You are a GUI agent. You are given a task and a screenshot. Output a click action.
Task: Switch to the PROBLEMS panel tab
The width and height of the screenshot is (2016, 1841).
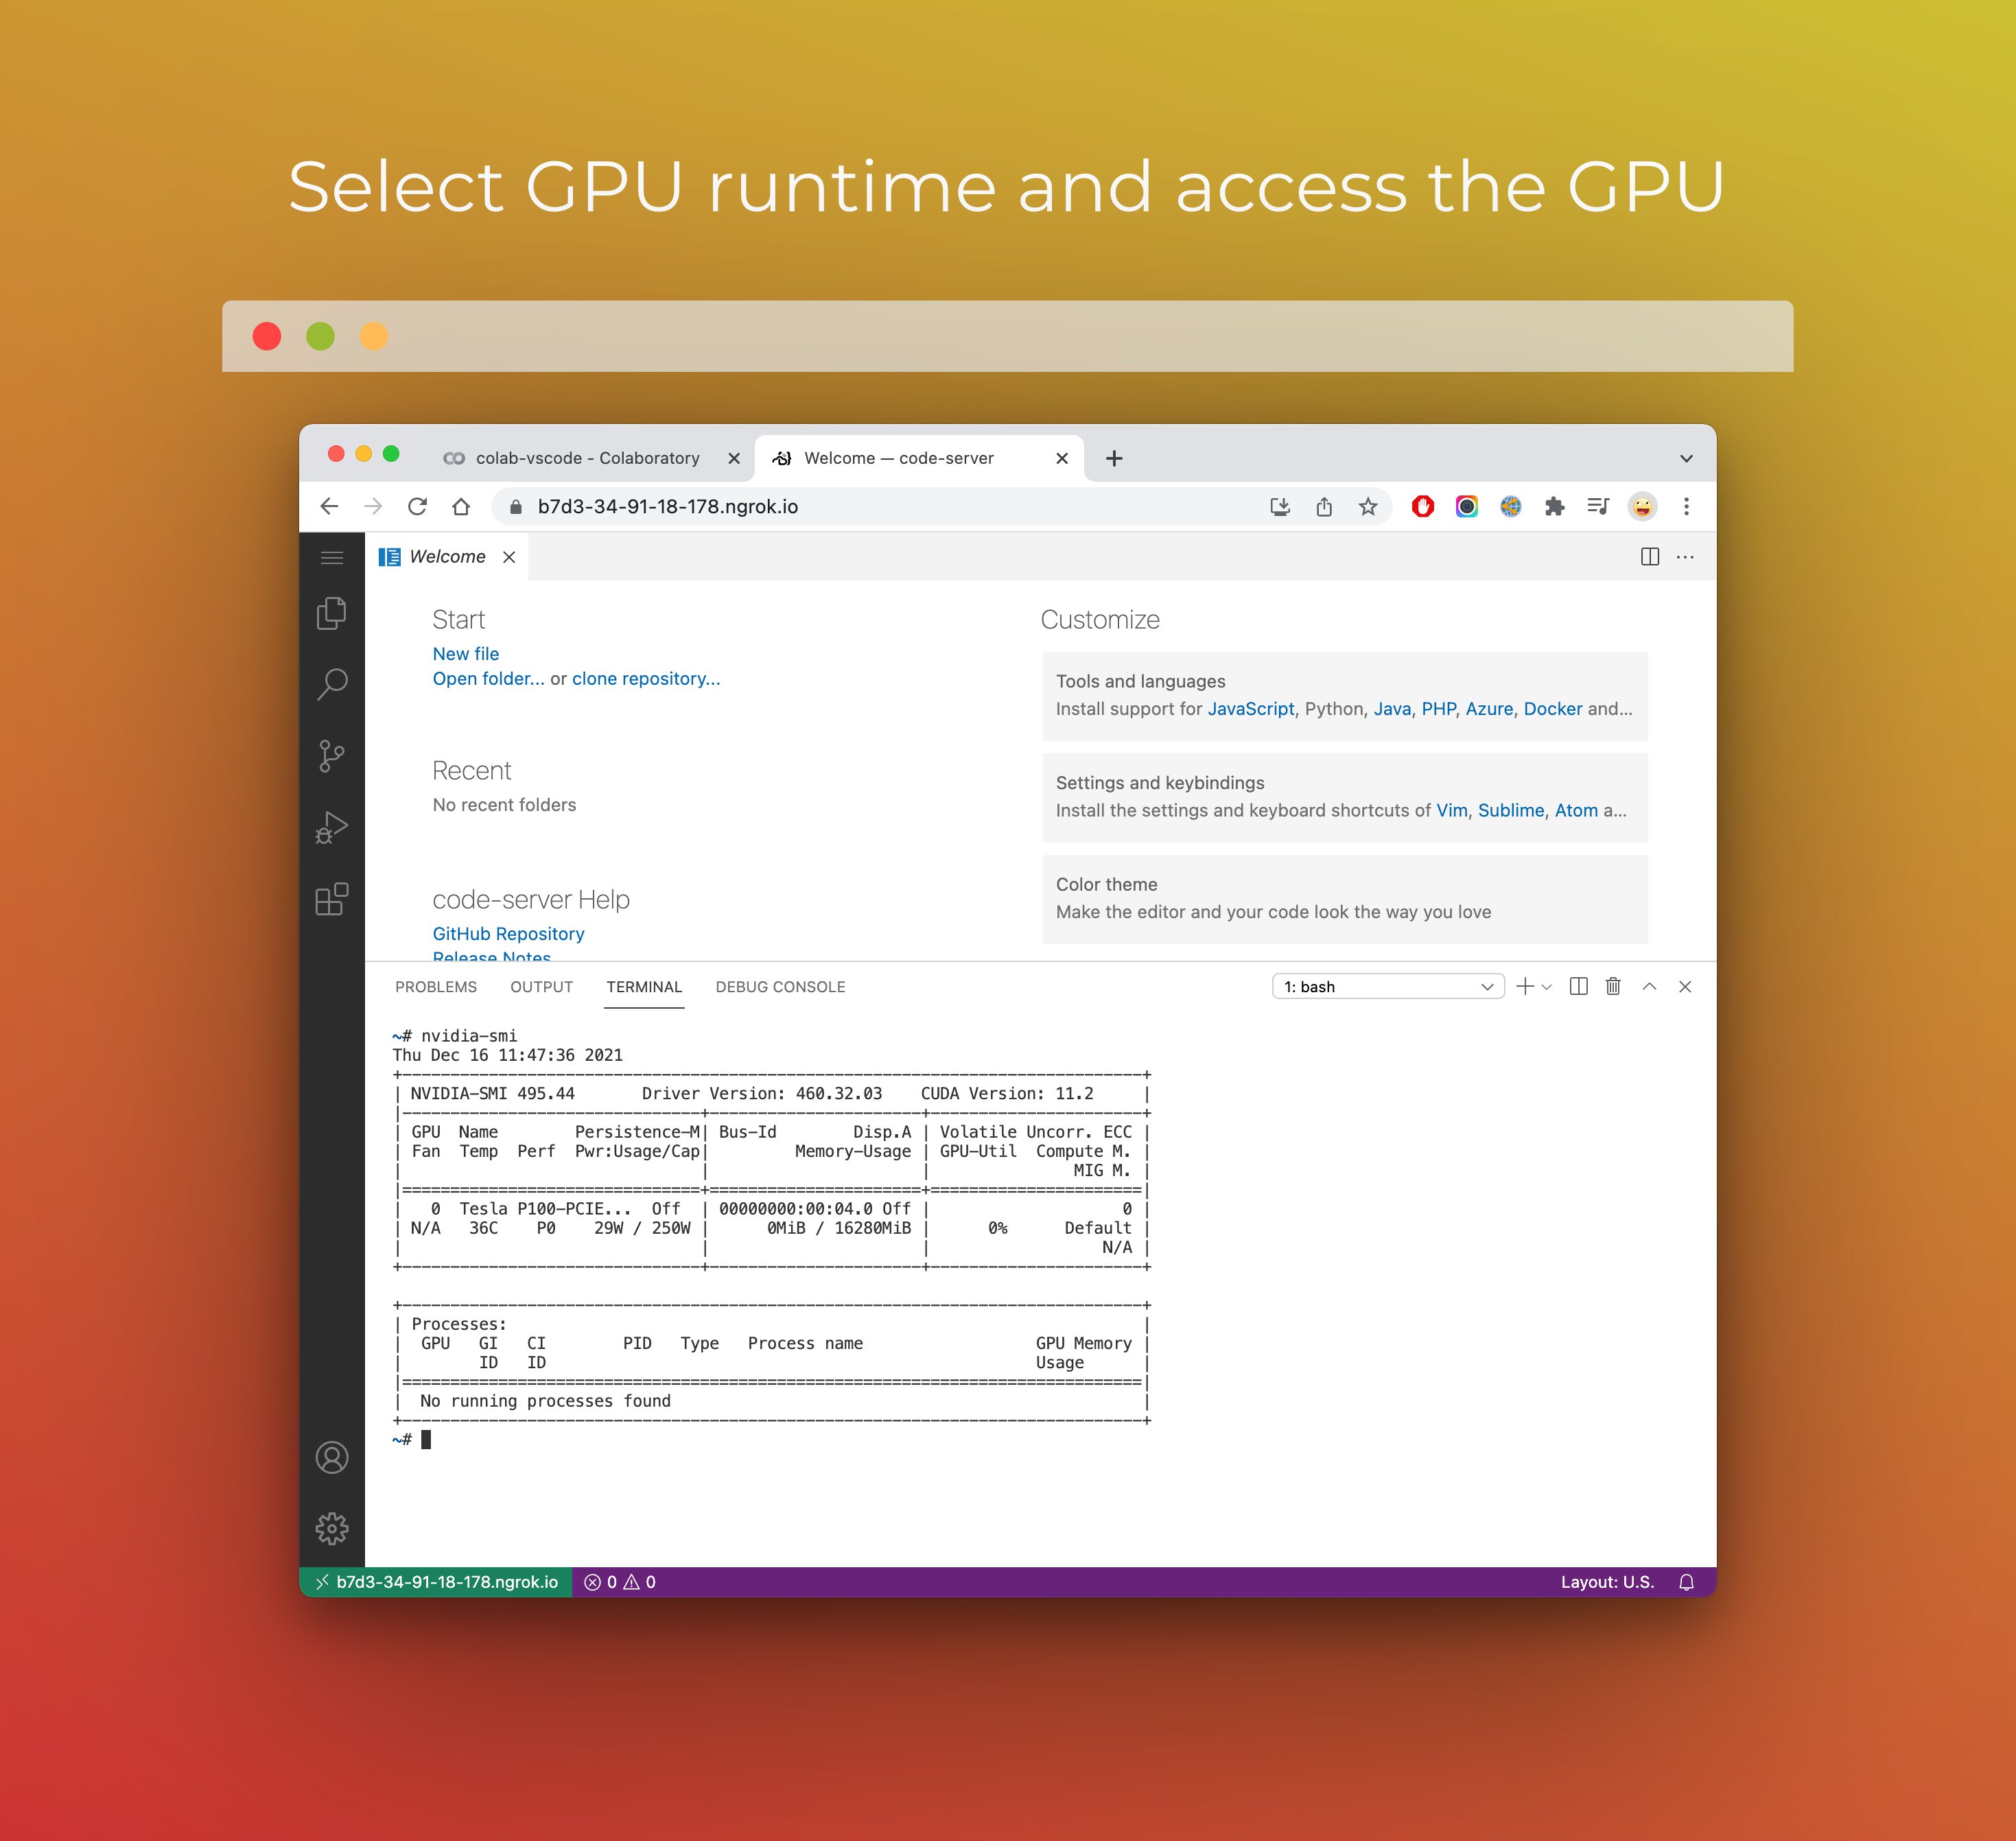435,987
